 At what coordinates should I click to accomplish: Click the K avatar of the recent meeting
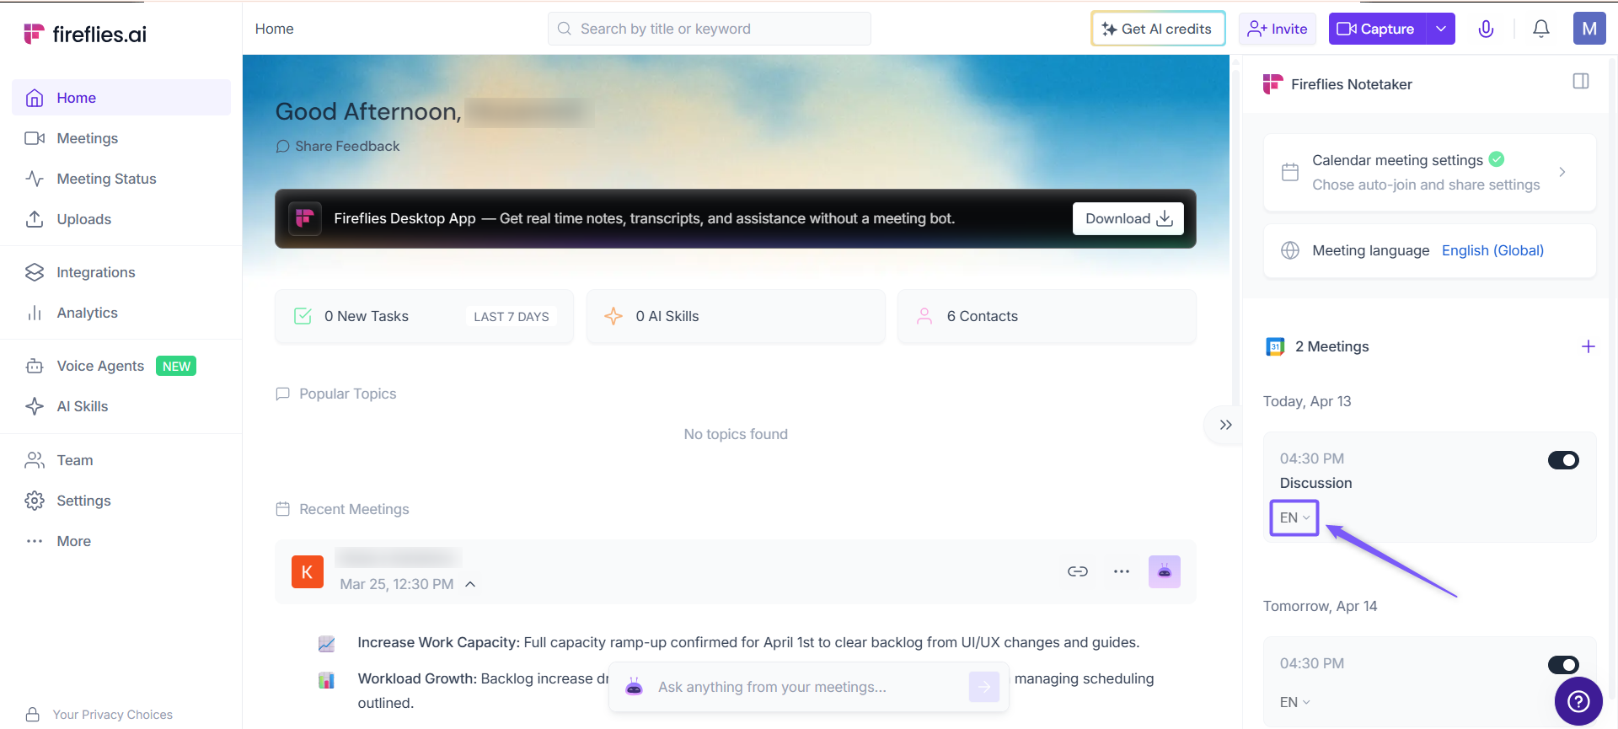tap(308, 572)
